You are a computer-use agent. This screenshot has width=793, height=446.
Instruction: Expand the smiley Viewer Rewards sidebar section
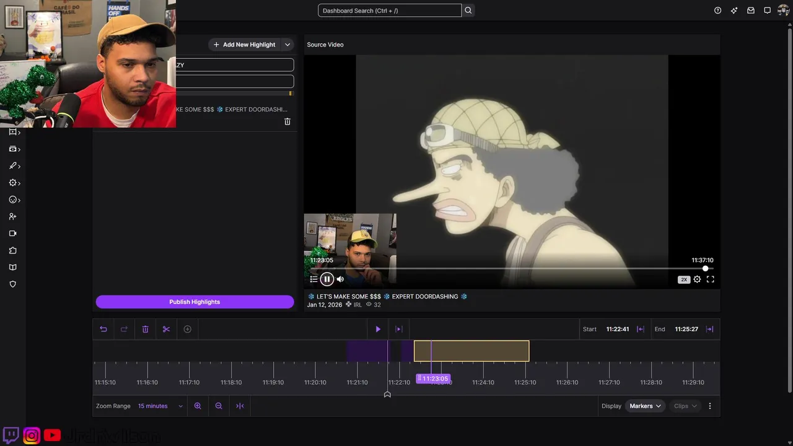(14, 199)
